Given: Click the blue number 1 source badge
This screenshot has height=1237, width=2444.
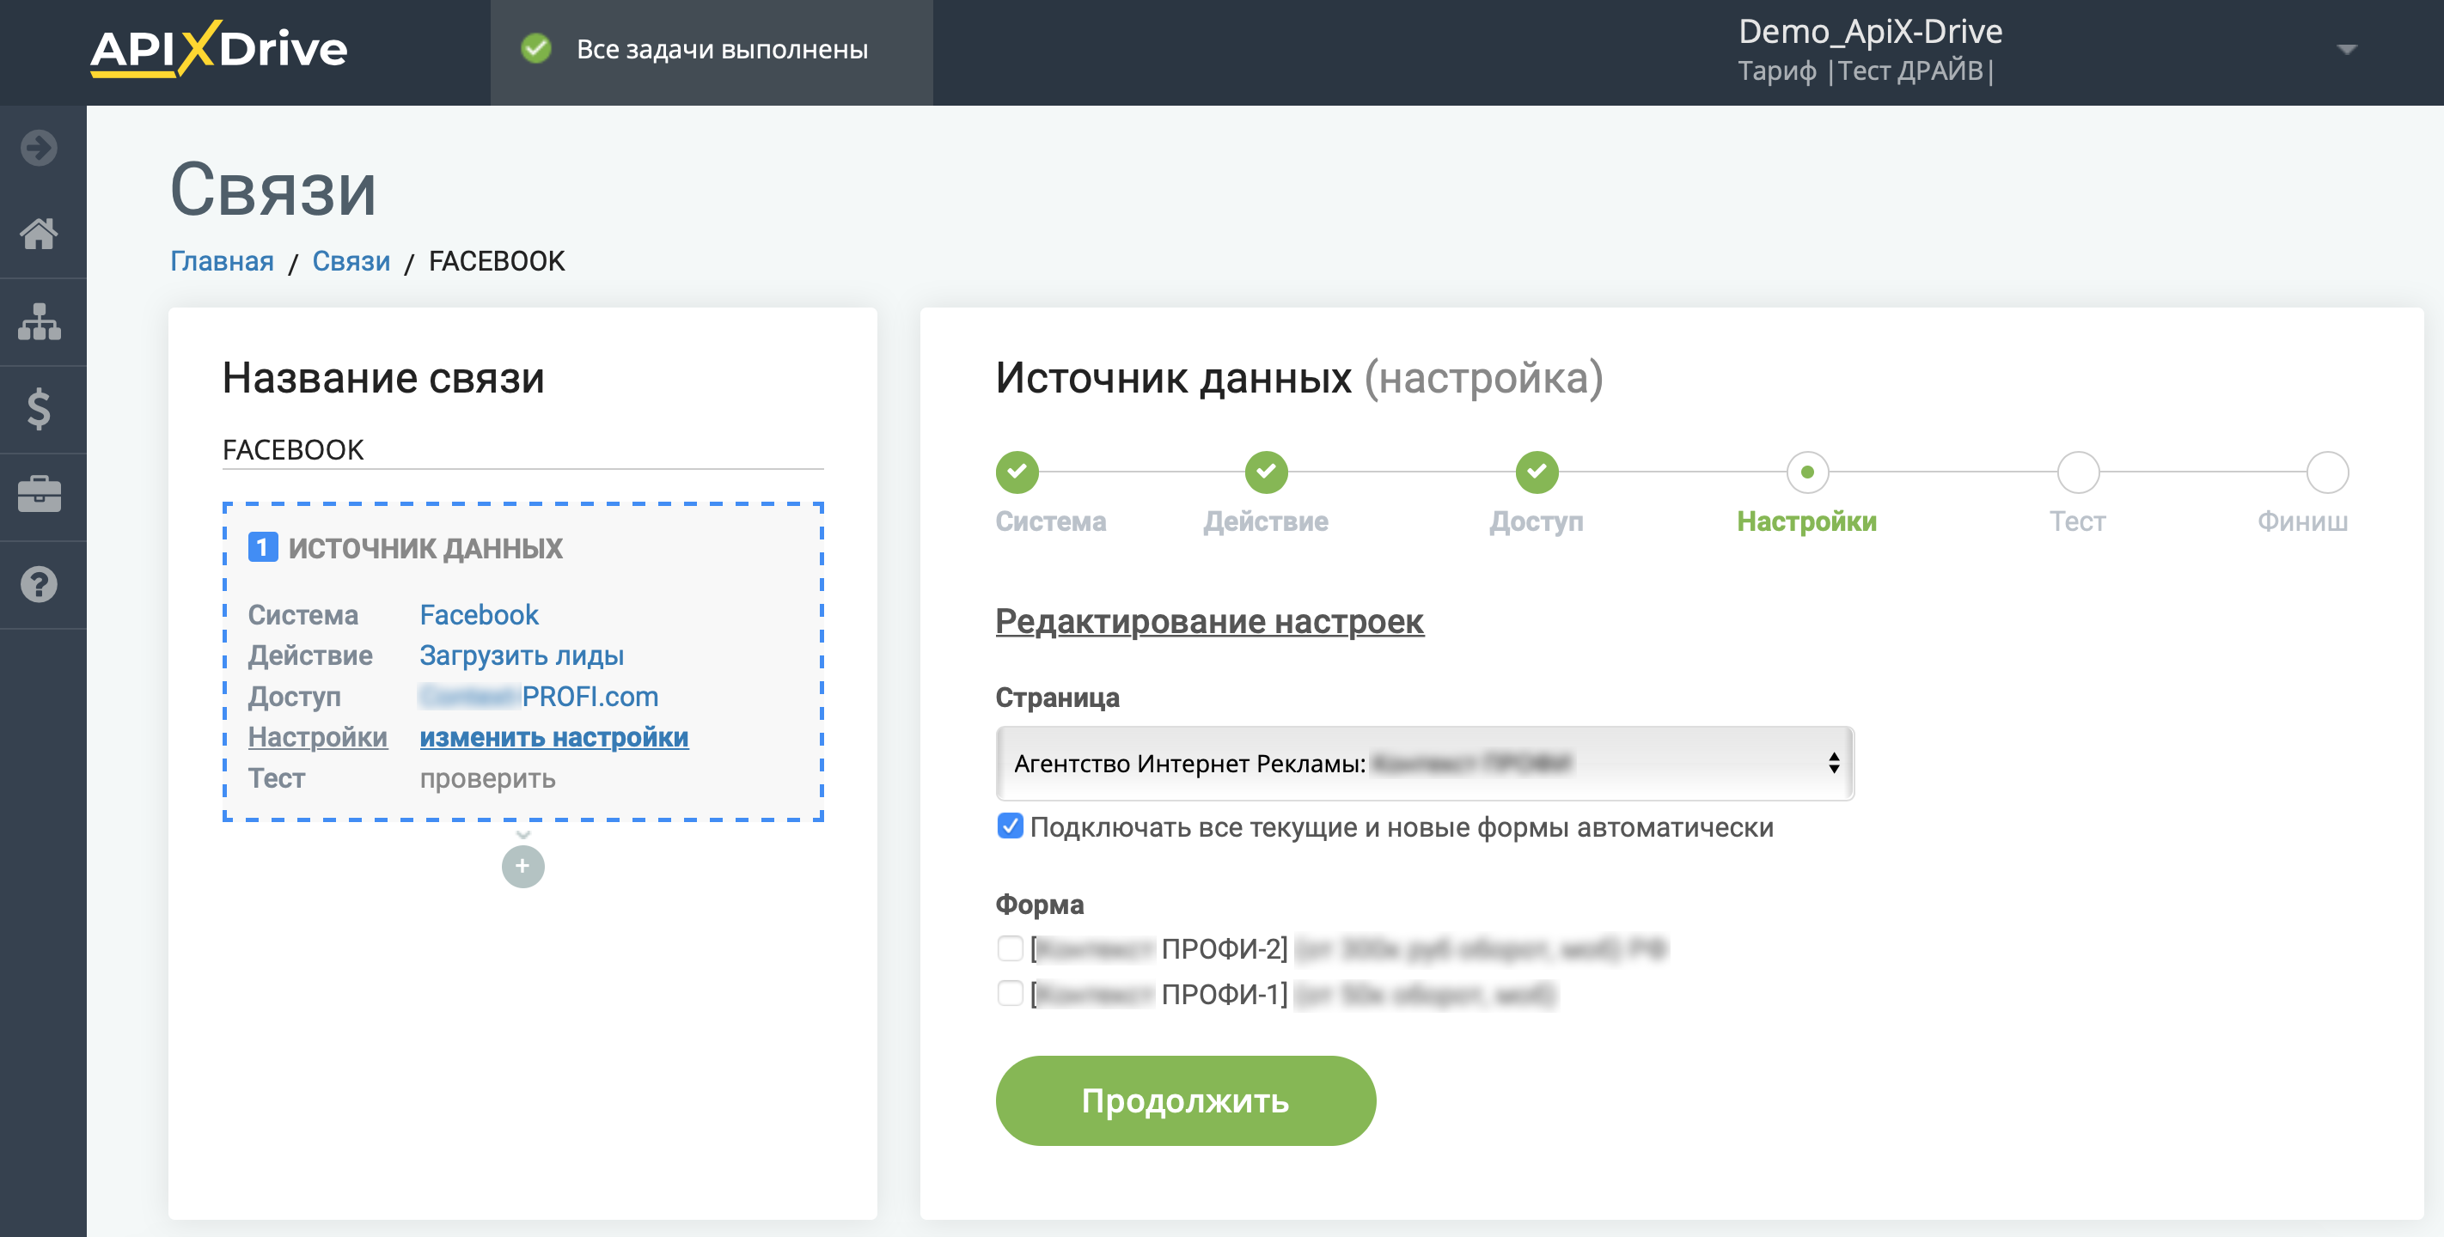Looking at the screenshot, I should click(x=263, y=547).
